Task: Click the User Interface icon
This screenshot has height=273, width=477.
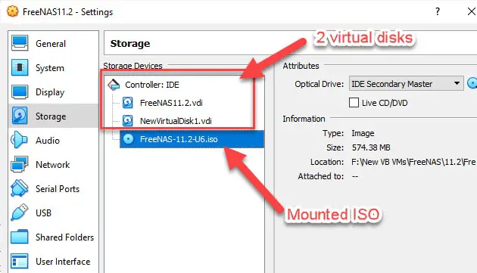Action: tap(20, 261)
